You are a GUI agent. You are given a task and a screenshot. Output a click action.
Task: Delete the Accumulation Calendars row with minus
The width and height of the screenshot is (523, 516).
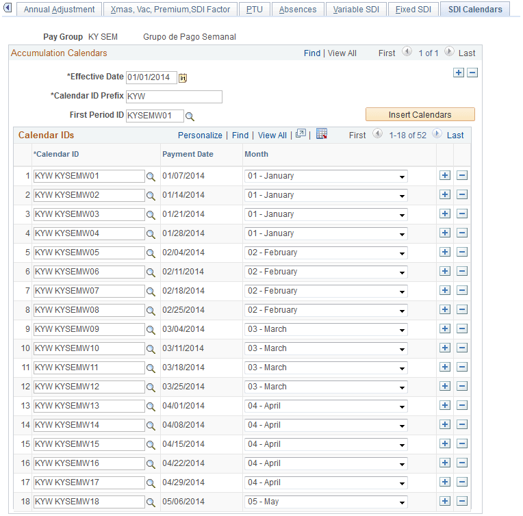tap(472, 73)
